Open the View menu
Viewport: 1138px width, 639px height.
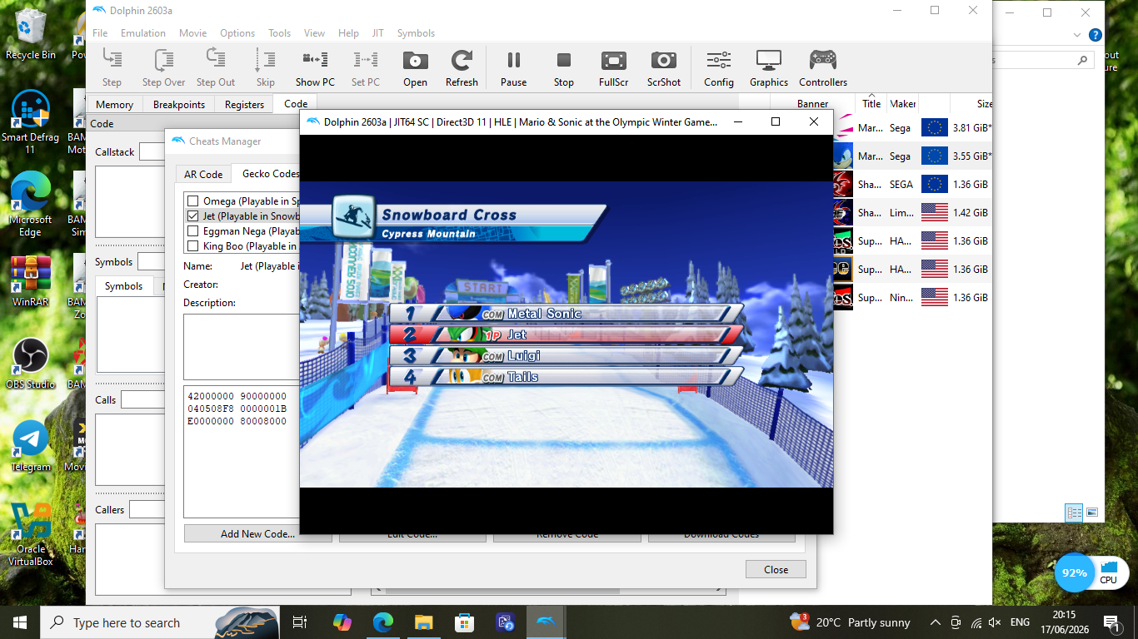(x=314, y=33)
